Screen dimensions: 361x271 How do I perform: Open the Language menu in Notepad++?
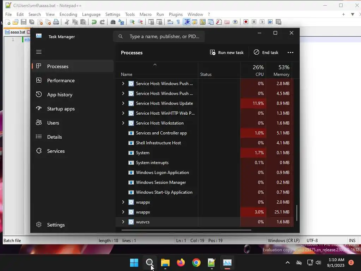click(91, 14)
